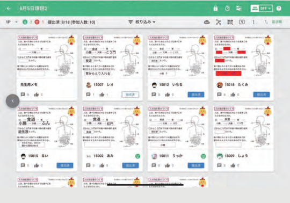Image resolution: width=290 pixels, height=203 pixels.
Task: Click the cloud download icon
Action: click(207, 22)
